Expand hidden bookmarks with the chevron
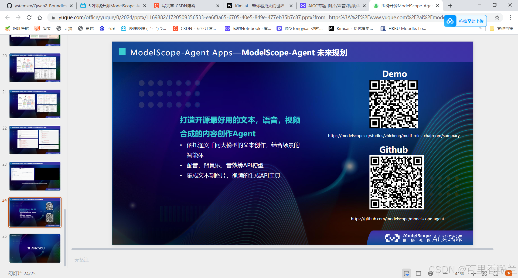The width and height of the screenshot is (518, 278). (x=480, y=28)
